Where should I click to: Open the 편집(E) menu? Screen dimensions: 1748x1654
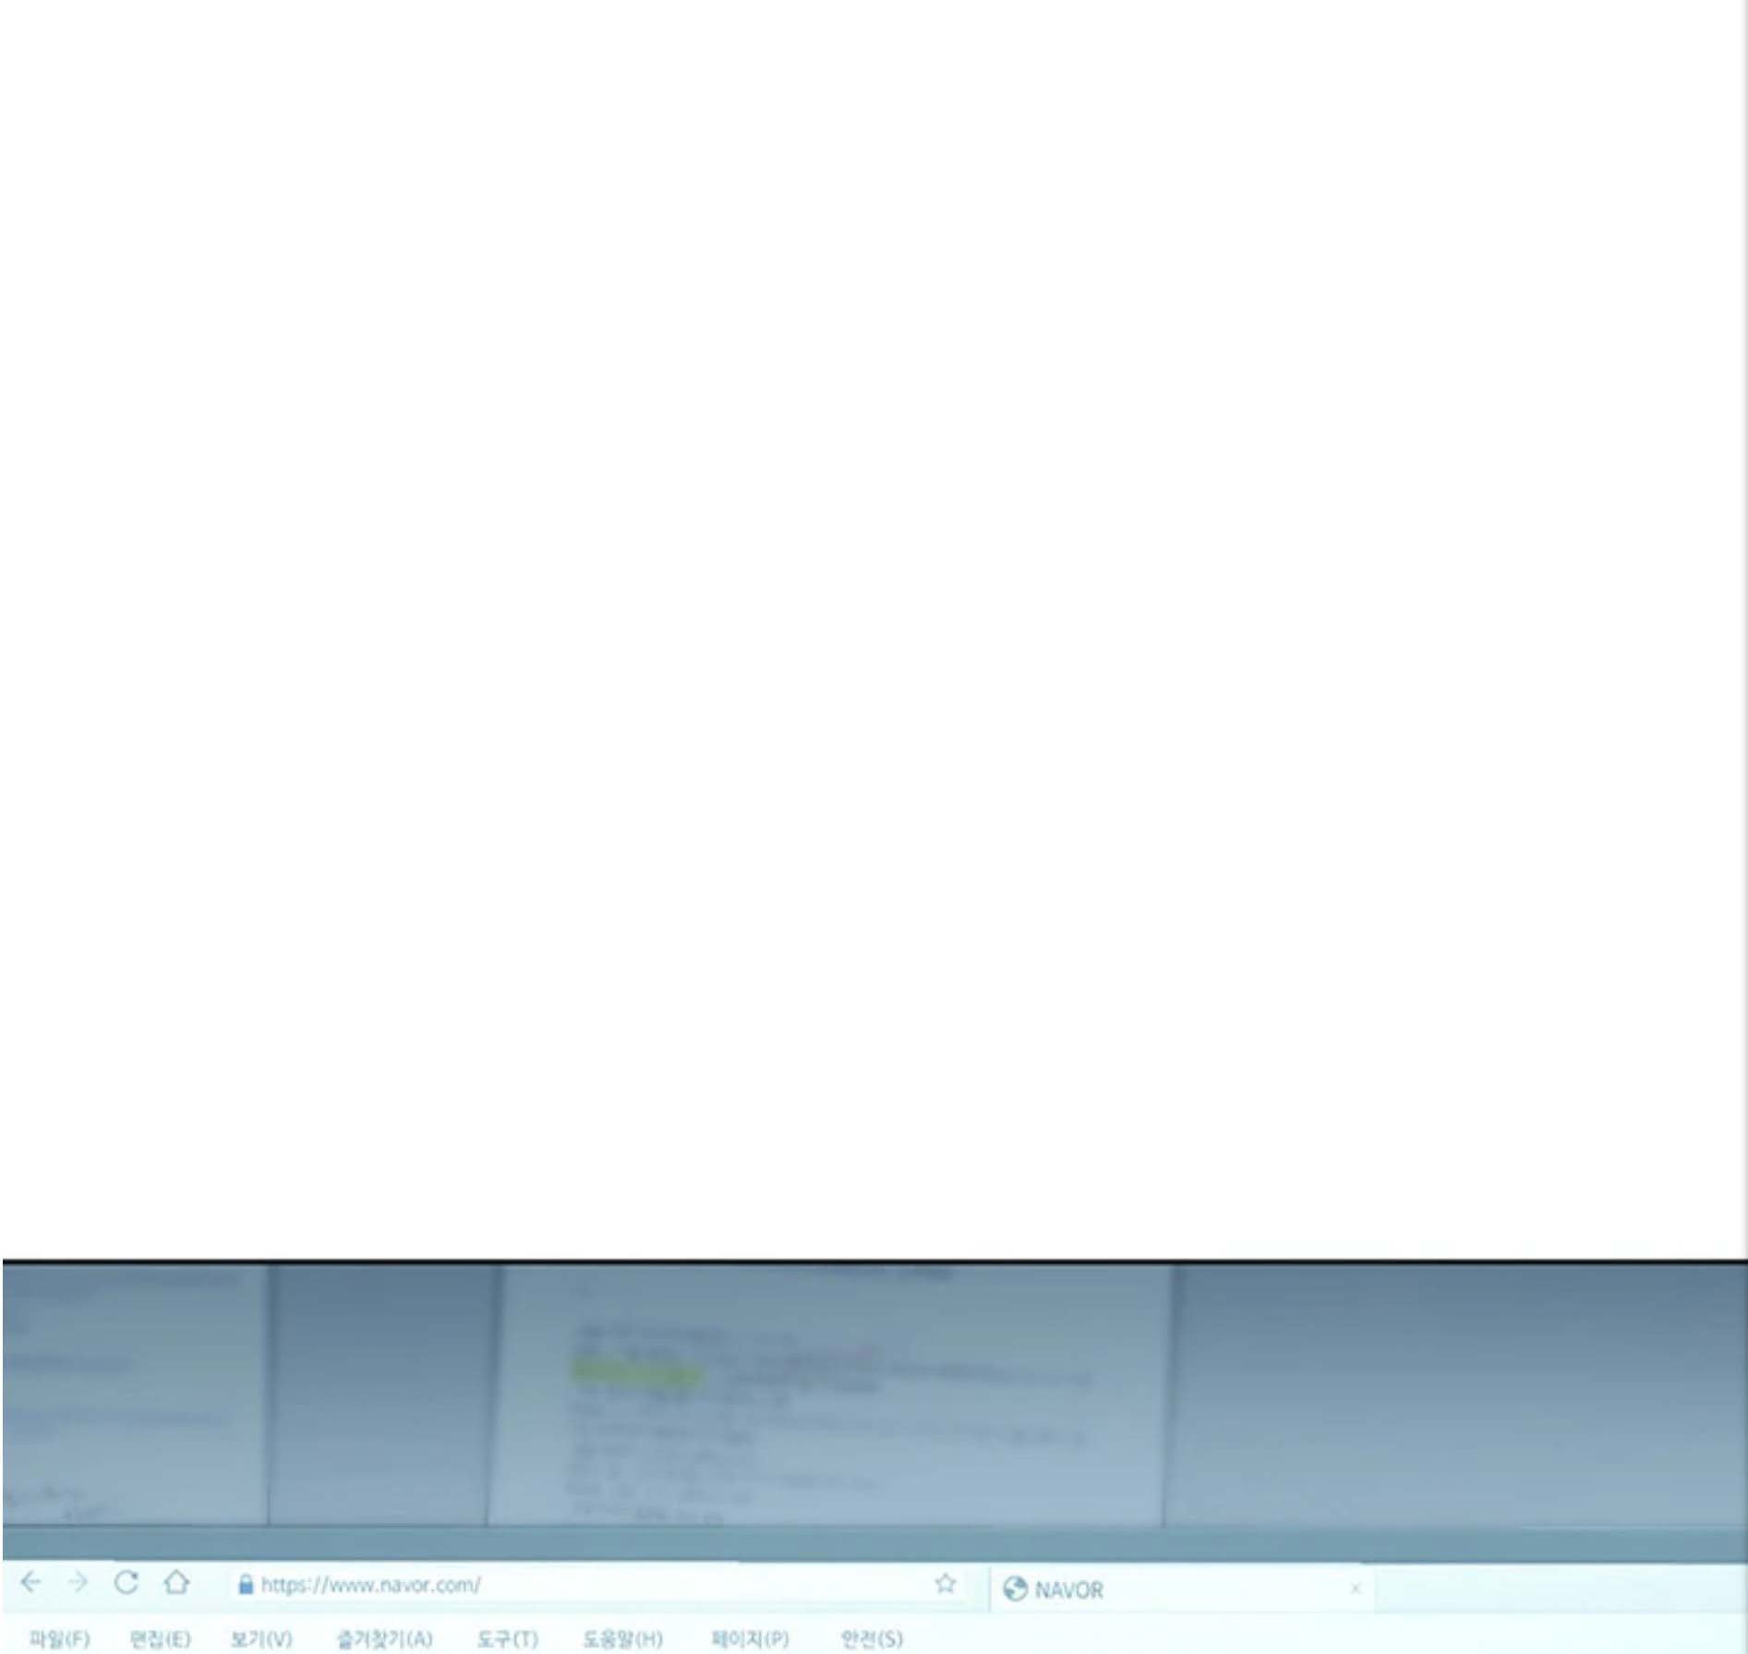point(161,1638)
